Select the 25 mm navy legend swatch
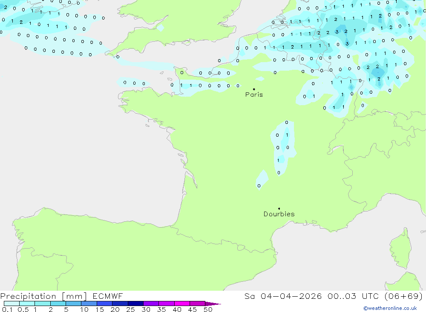426x312 pixels. point(135,303)
